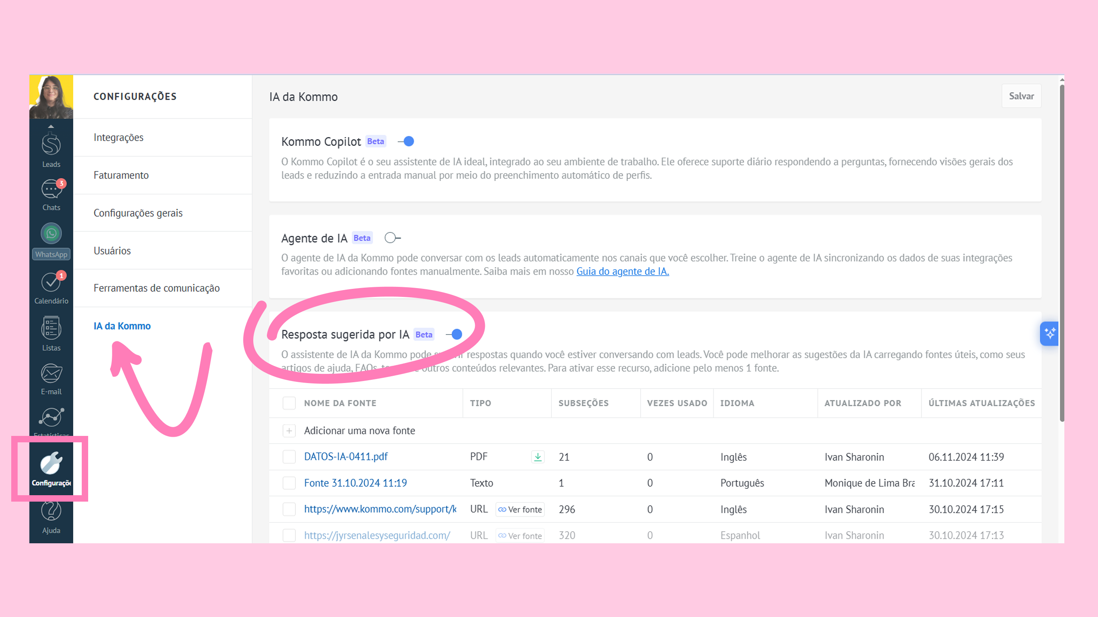Check the Fonte 31.10.2024 row checkbox

289,483
